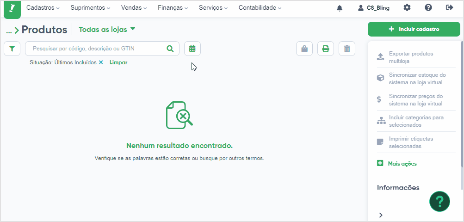Click the Informações heading
Viewport: 464px width, 222px height.
click(x=398, y=187)
